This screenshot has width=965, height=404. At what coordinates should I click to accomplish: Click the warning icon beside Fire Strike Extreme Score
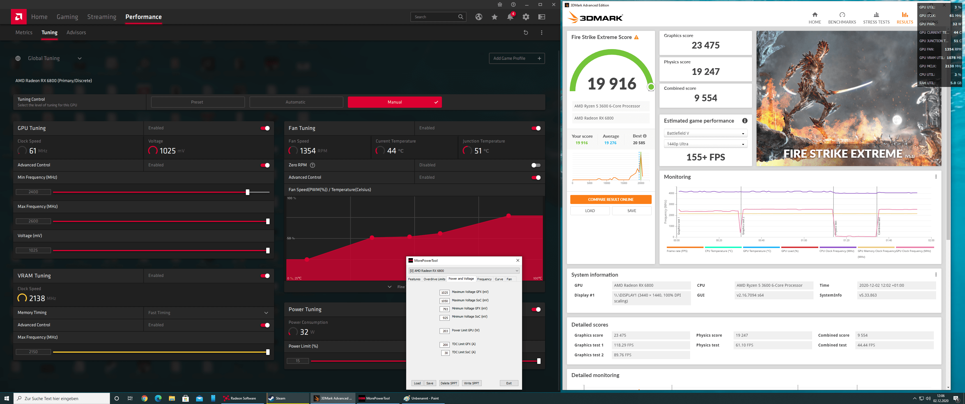[x=636, y=37]
